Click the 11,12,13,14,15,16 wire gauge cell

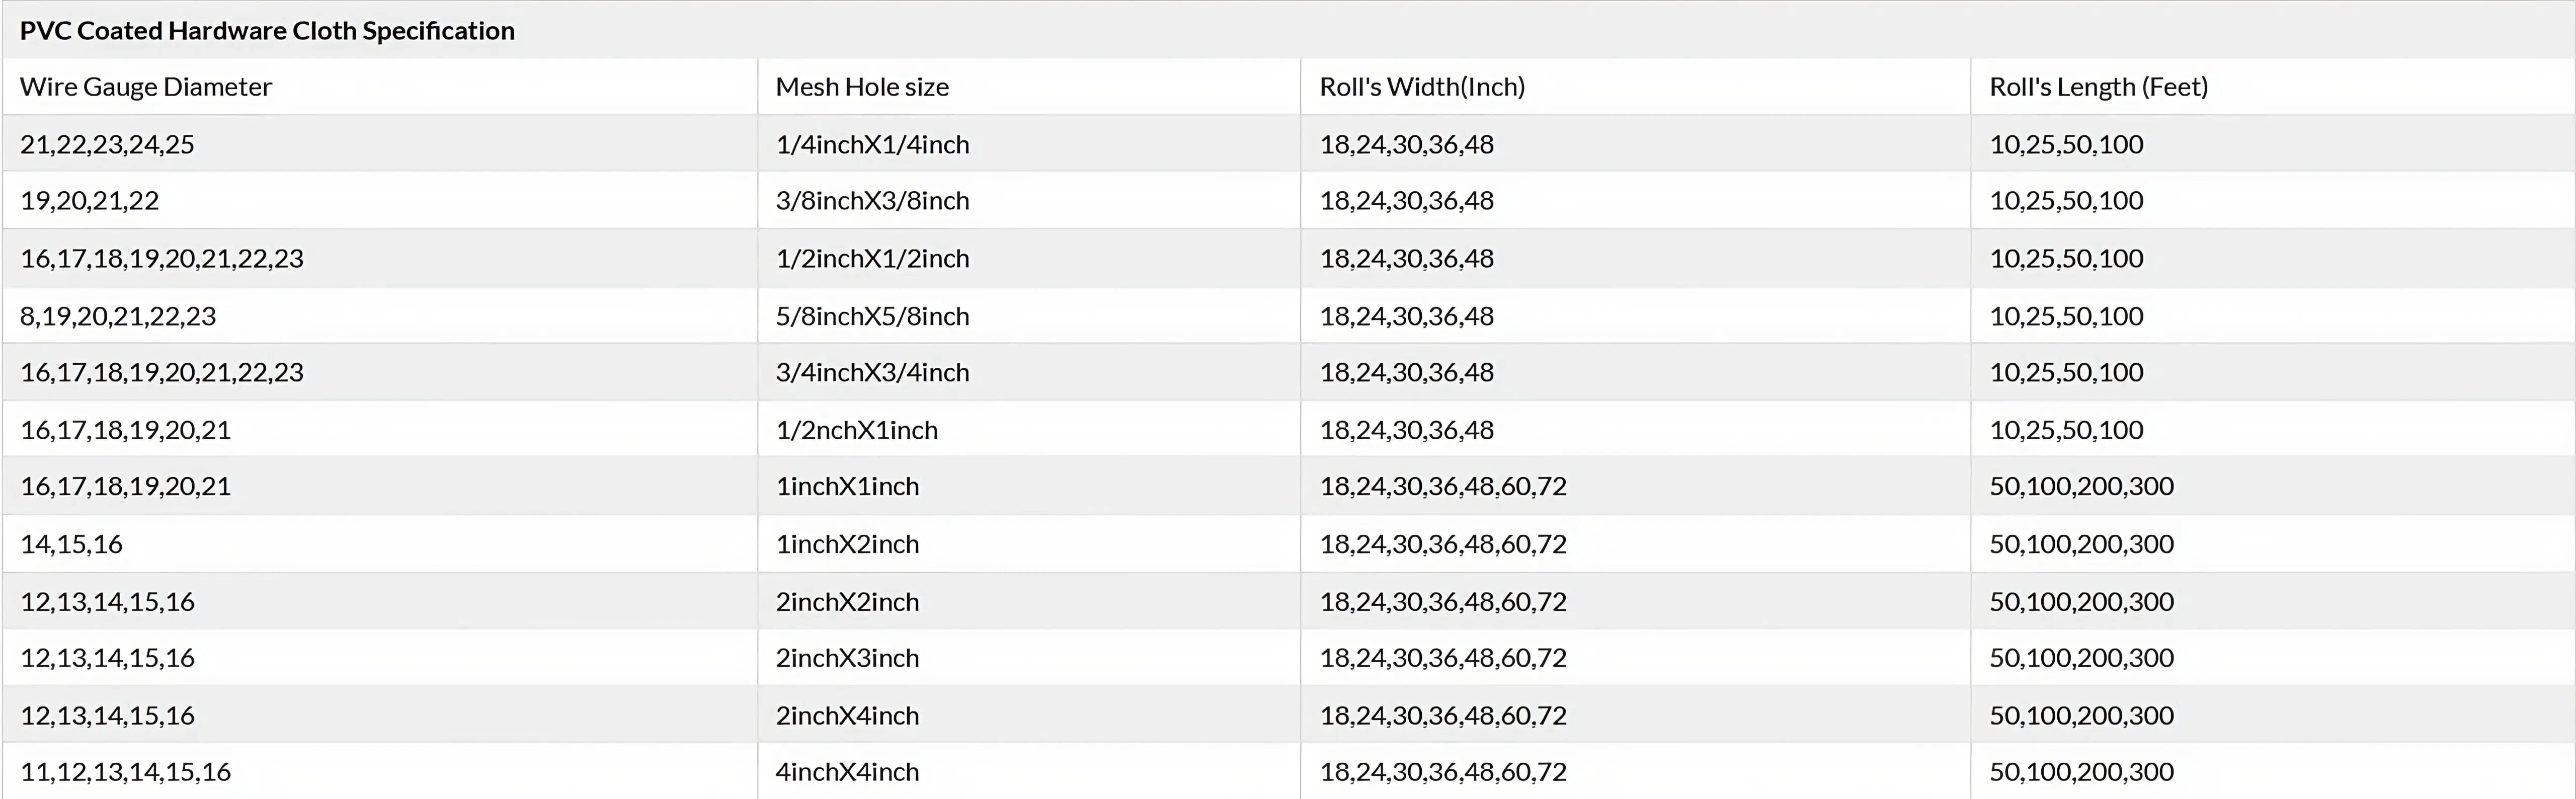tap(126, 772)
